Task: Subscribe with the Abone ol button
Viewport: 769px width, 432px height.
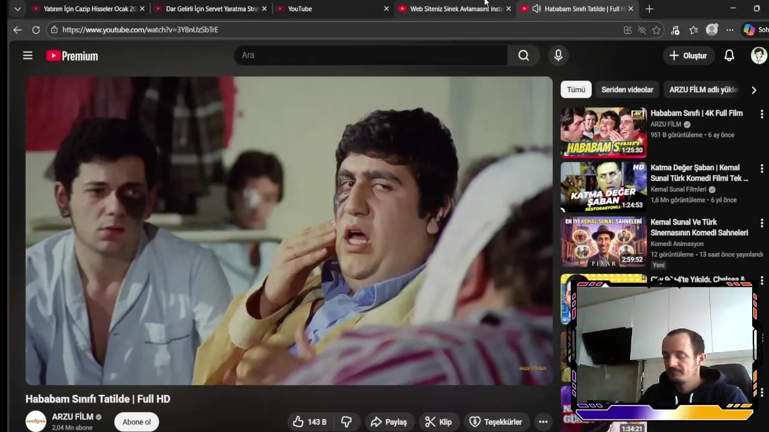Action: 136,422
